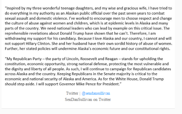Open the @sendansullivan Twitter link

(96, 93)
